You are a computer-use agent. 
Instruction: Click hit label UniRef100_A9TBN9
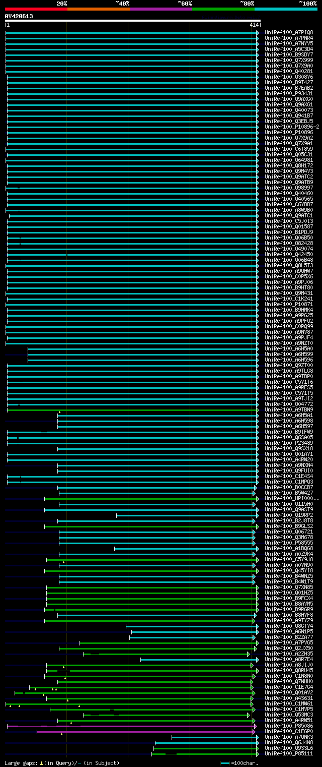pos(288,409)
